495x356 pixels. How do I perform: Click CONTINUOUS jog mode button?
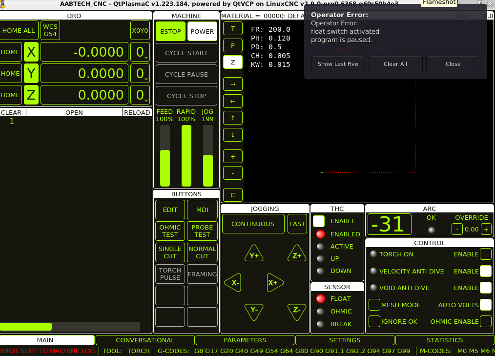253,224
